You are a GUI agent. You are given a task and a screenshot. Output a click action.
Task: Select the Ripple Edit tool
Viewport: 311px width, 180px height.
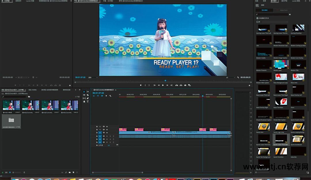84,95
